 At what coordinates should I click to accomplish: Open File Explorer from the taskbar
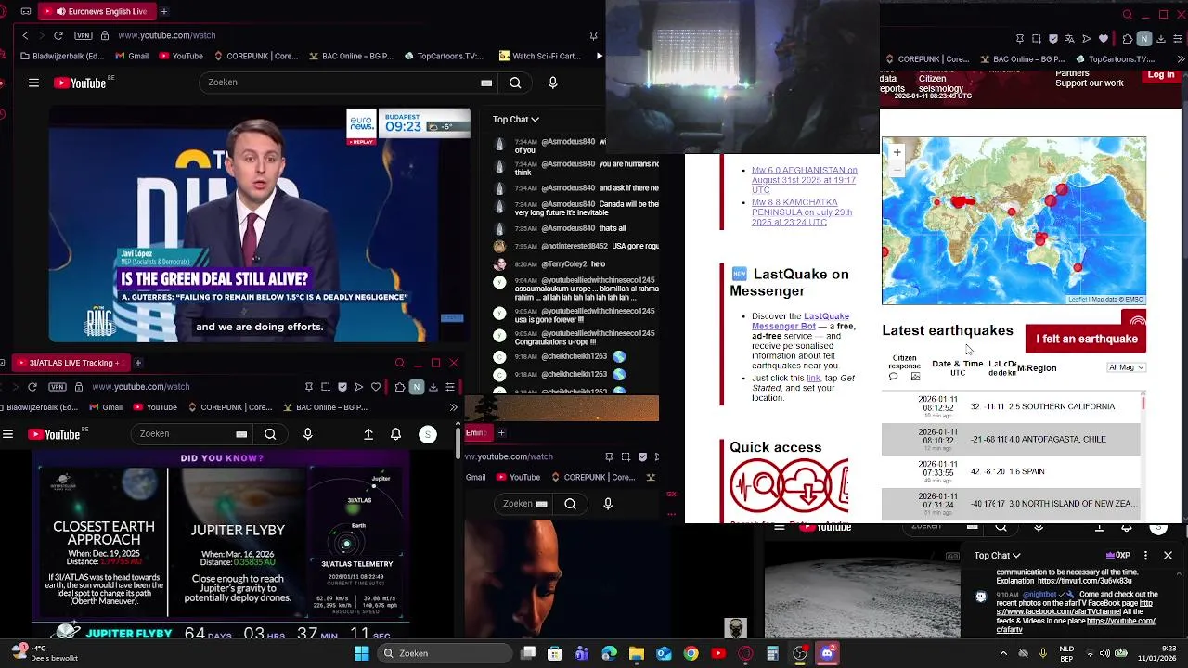pyautogui.click(x=636, y=653)
